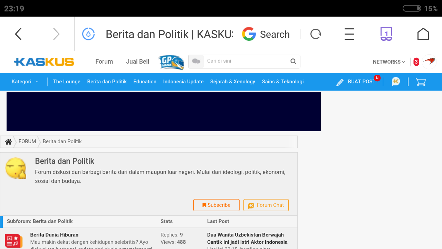The image size is (442, 249).
Task: Open the shopping cart icon
Action: 421,82
